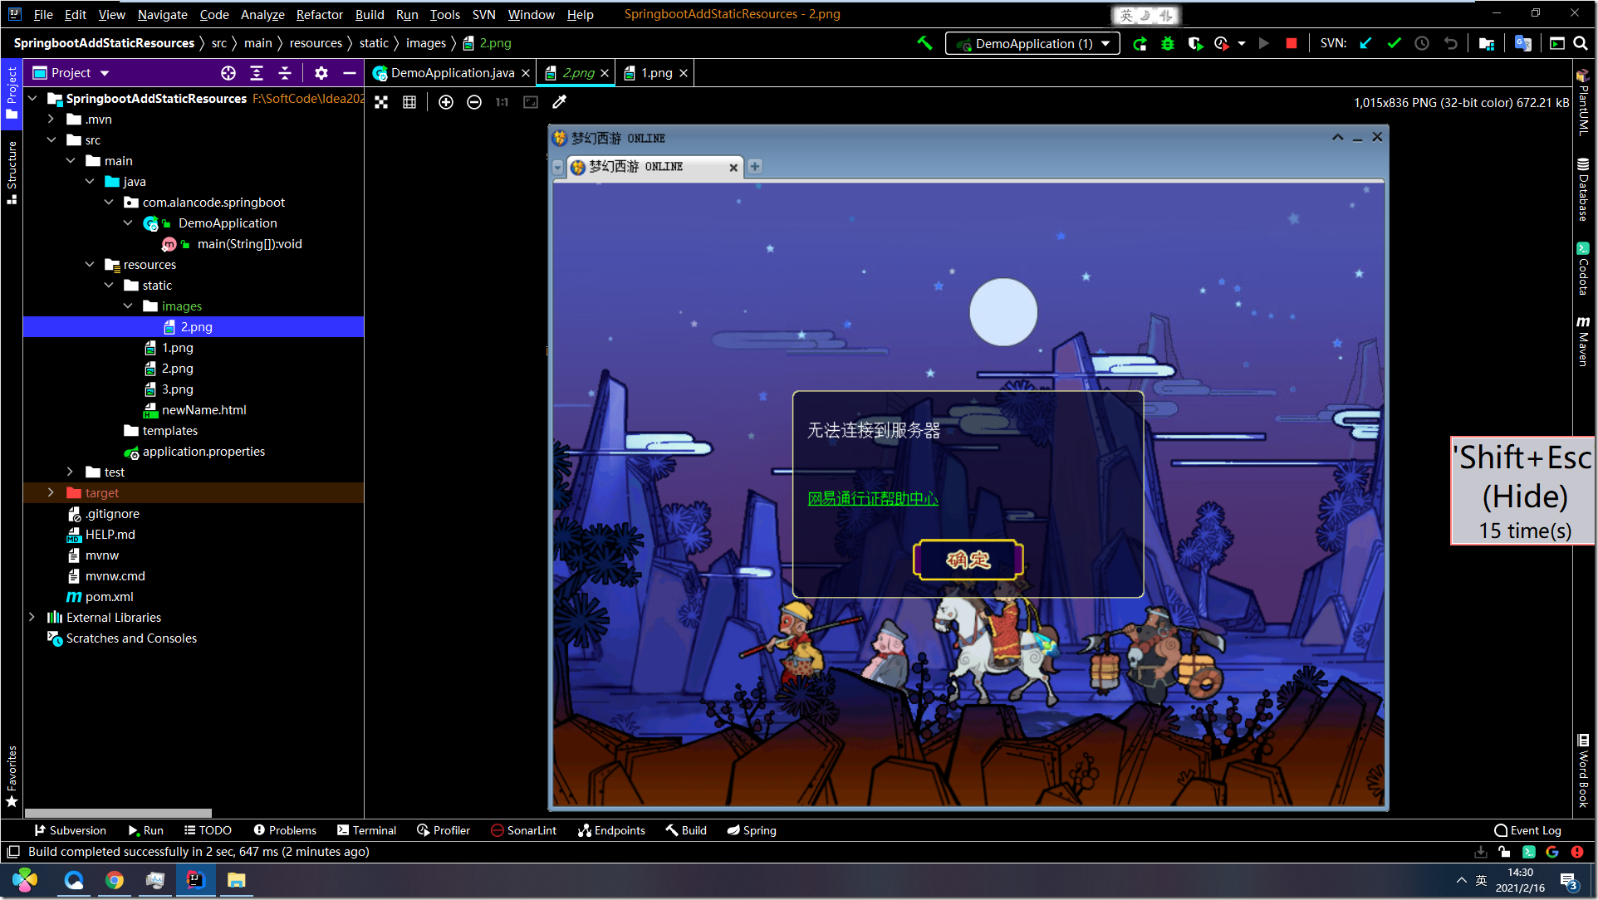Viewport: 1598px width, 900px height.
Task: Set image to actual size 1:1
Action: [x=502, y=102]
